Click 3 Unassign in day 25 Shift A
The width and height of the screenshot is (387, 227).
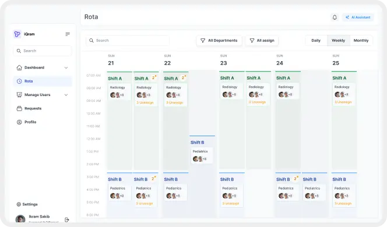point(343,102)
